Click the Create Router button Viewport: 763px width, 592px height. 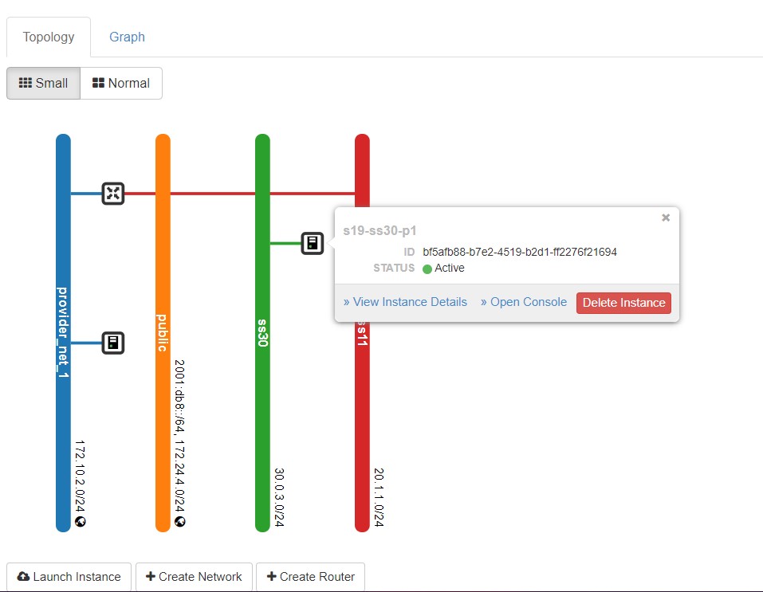[310, 577]
